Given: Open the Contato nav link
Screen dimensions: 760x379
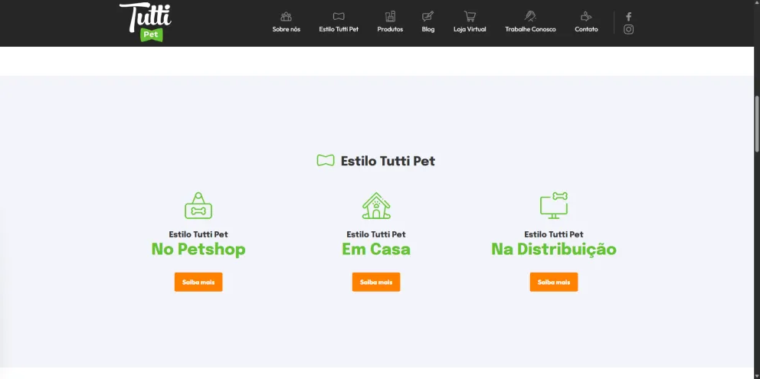Looking at the screenshot, I should (x=587, y=29).
